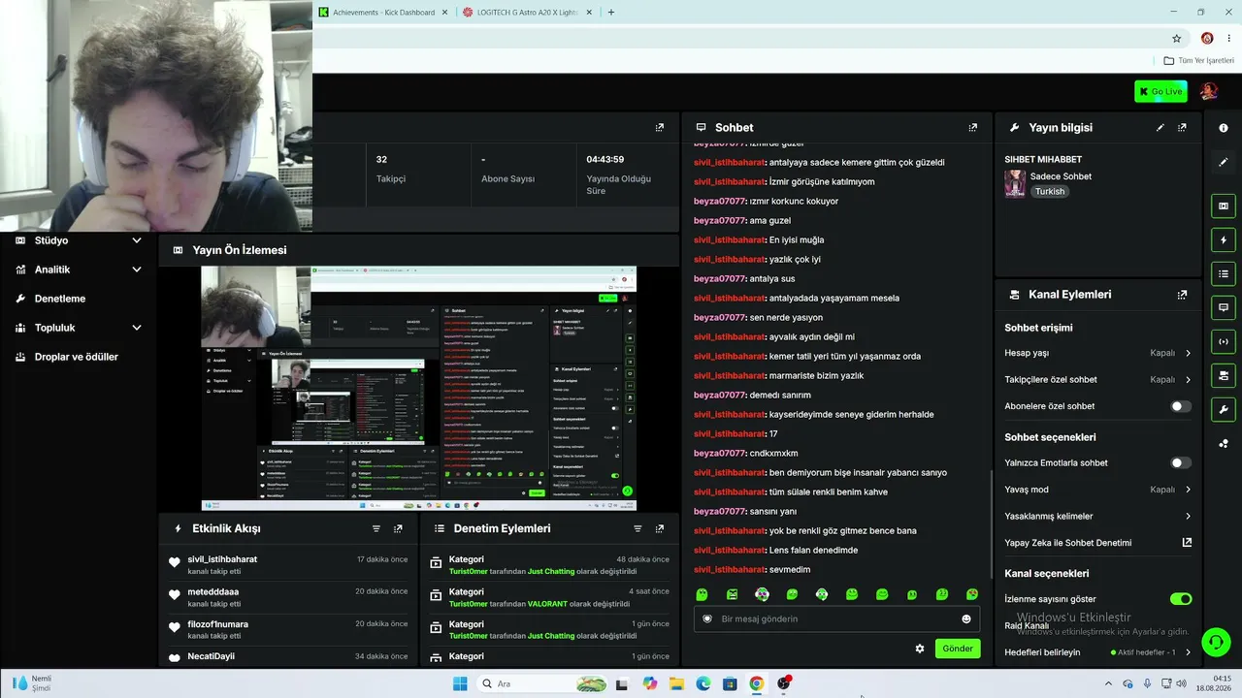This screenshot has height=698, width=1242.
Task: Open Microsoft Edge from the taskbar
Action: (703, 683)
